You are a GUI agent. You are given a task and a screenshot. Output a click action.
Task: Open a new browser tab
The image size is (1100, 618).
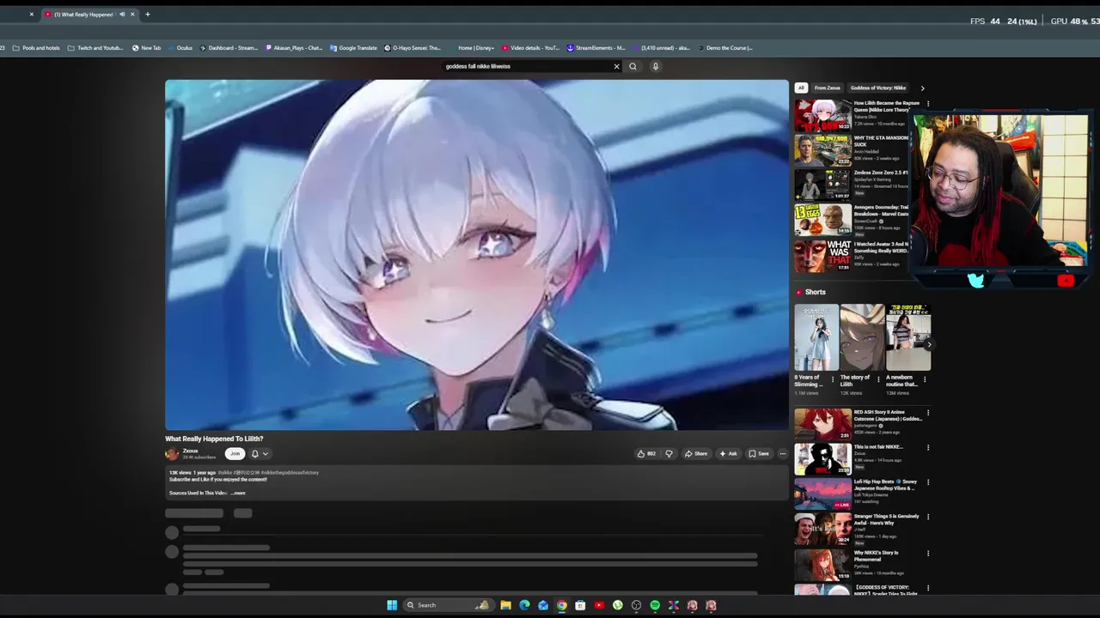tap(147, 14)
